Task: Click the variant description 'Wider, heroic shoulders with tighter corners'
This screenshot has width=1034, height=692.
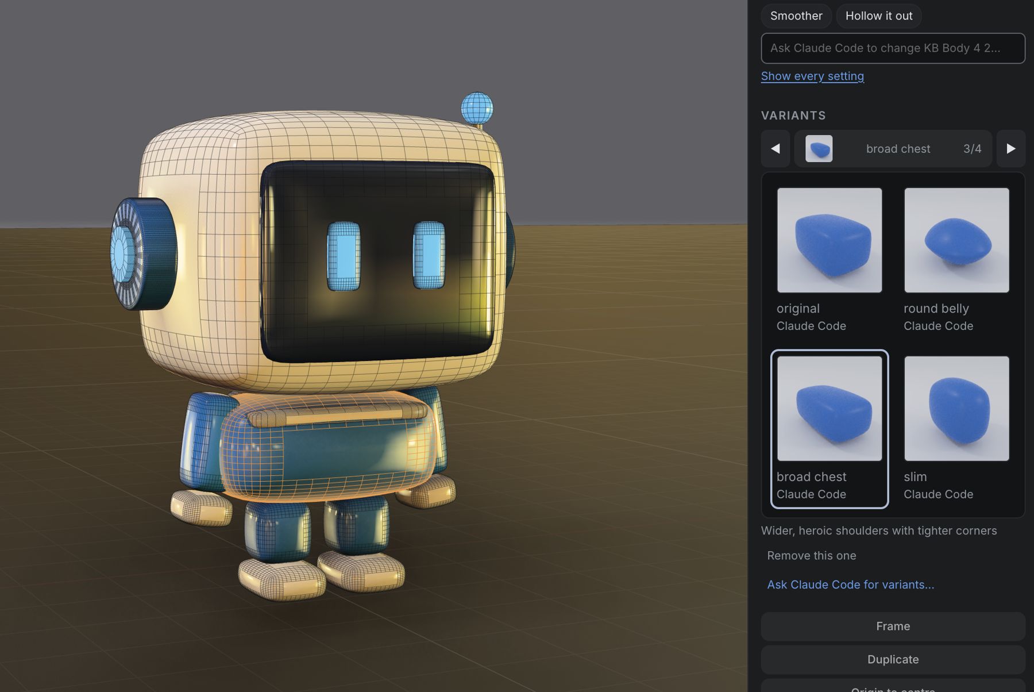Action: click(879, 530)
